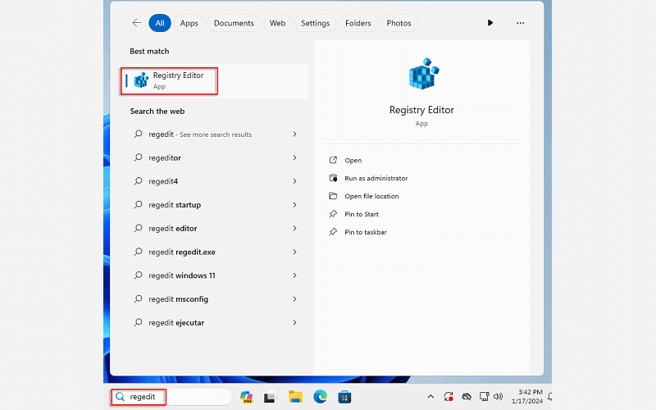Expand the regedit windows 11 suggestion chevron
Image resolution: width=656 pixels, height=410 pixels.
pos(294,276)
